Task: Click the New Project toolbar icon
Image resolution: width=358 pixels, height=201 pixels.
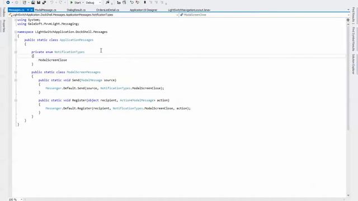Action: 25,2
